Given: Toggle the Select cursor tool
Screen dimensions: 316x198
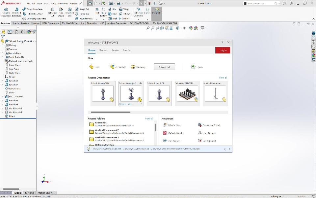Looking at the screenshot, I should (142, 3).
